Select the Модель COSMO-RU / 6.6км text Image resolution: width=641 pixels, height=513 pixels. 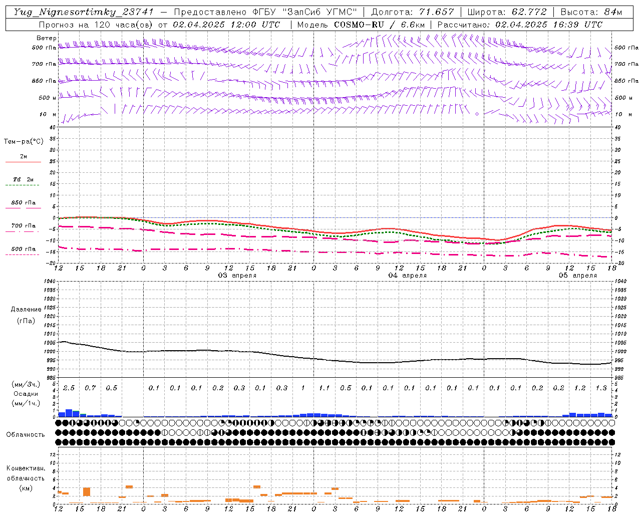click(x=361, y=25)
